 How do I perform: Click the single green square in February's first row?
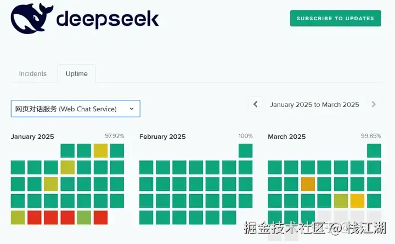point(246,151)
